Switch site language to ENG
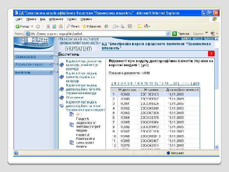 click(x=209, y=39)
